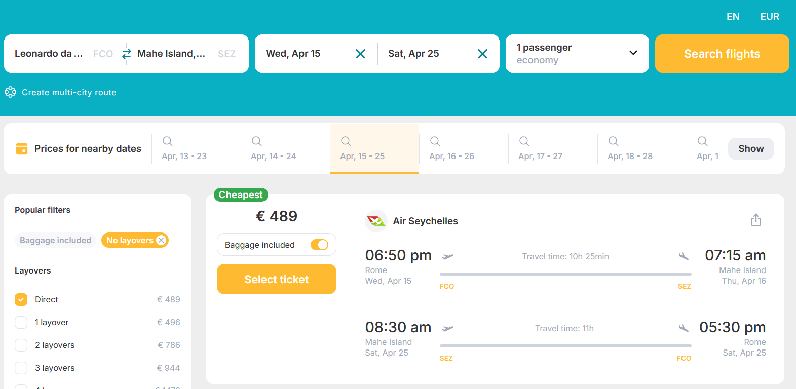Click the Air Seychelles airline logo
The width and height of the screenshot is (796, 389).
[376, 221]
